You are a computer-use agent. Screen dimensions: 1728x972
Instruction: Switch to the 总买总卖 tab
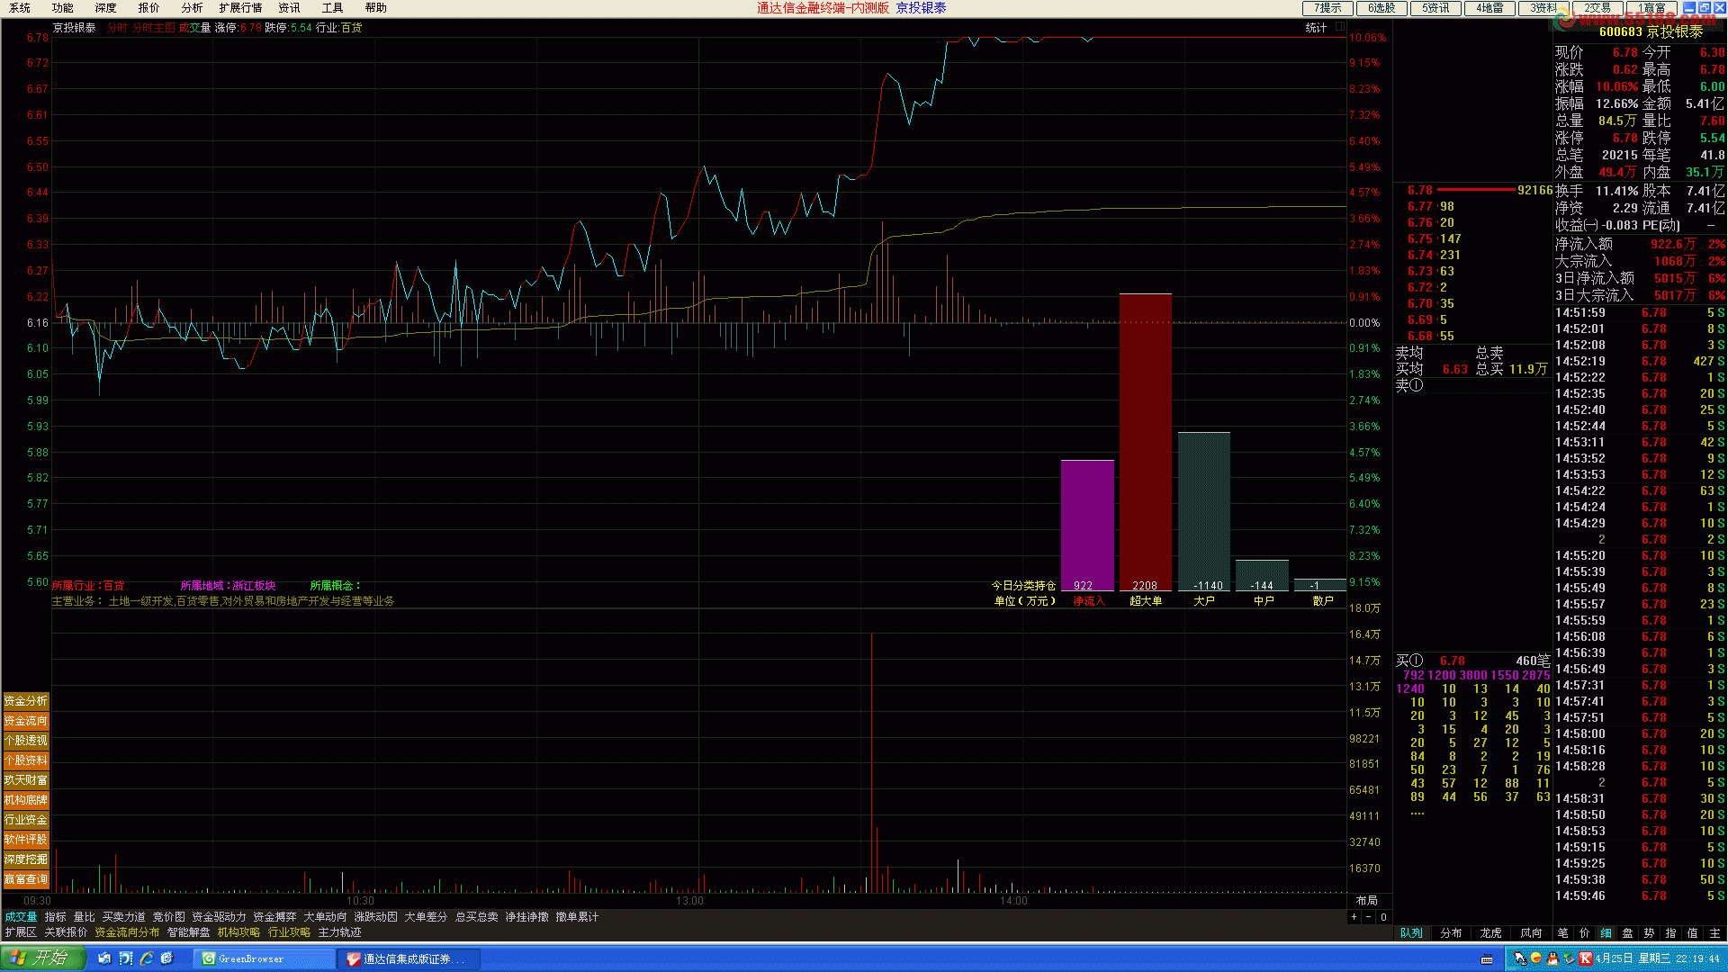477,917
